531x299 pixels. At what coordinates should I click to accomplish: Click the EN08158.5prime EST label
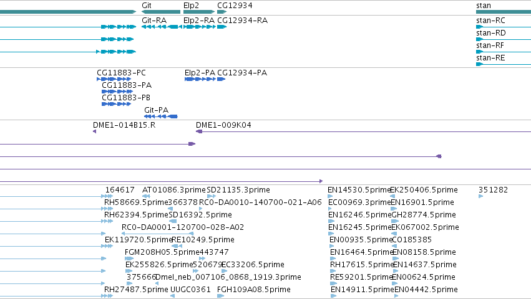point(424,253)
